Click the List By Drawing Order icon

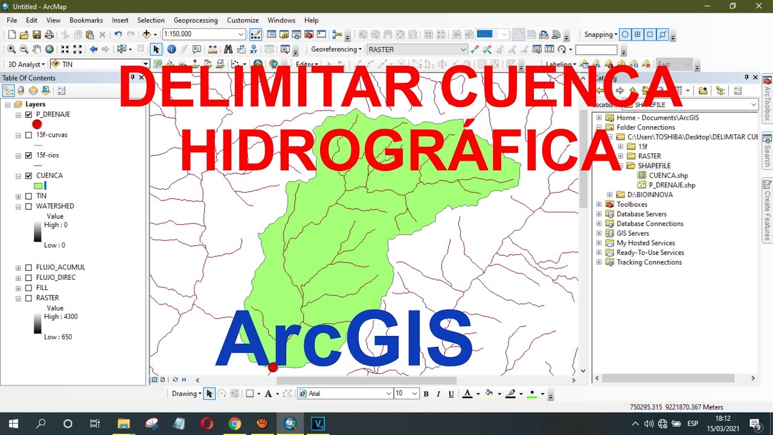(8, 91)
